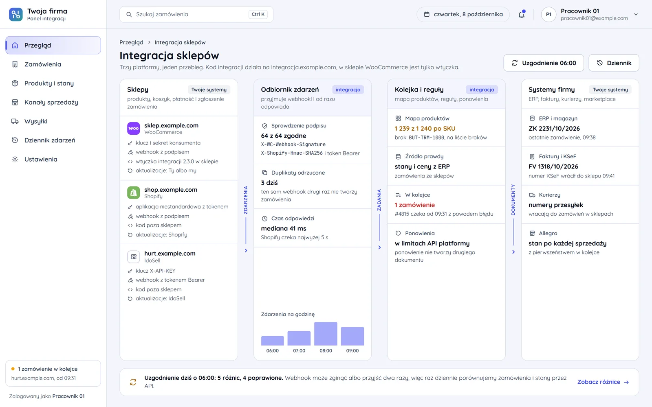Click the IdoSell store icon for hurt.example.com
This screenshot has height=407, width=652.
[x=134, y=256]
